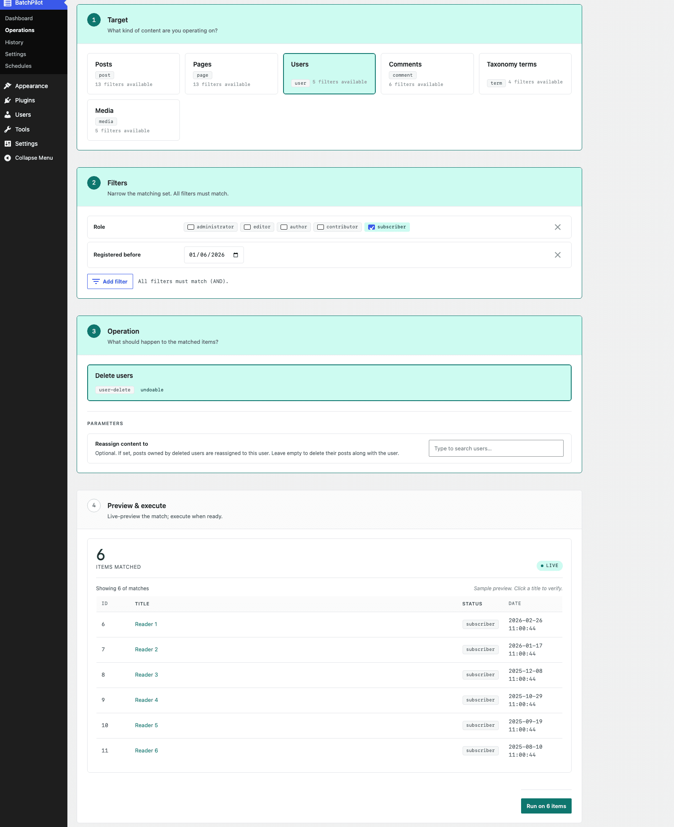Viewport: 674px width, 827px height.
Task: Click the Users person icon in sidebar
Action: (8, 115)
